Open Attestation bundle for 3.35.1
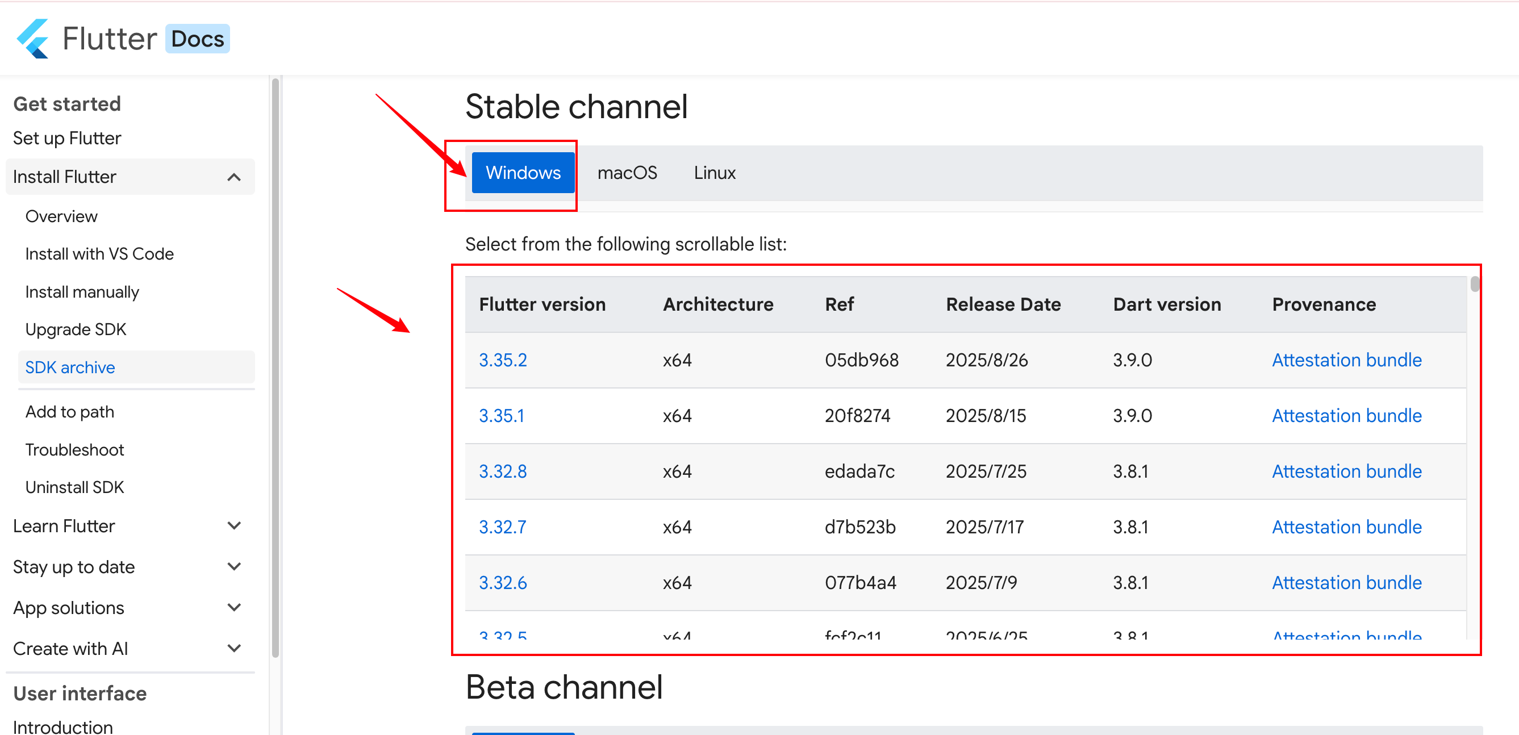Image resolution: width=1519 pixels, height=735 pixels. 1346,416
